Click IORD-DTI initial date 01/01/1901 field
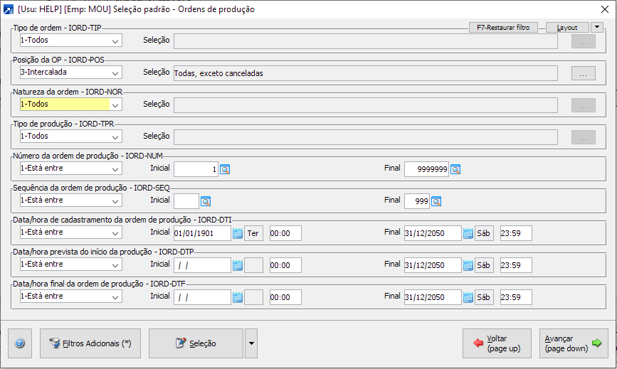This screenshot has height=369, width=617. [x=202, y=233]
